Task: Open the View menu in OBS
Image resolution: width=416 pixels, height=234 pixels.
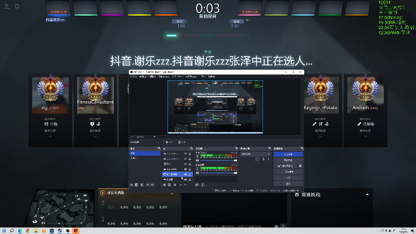Action: click(x=152, y=76)
